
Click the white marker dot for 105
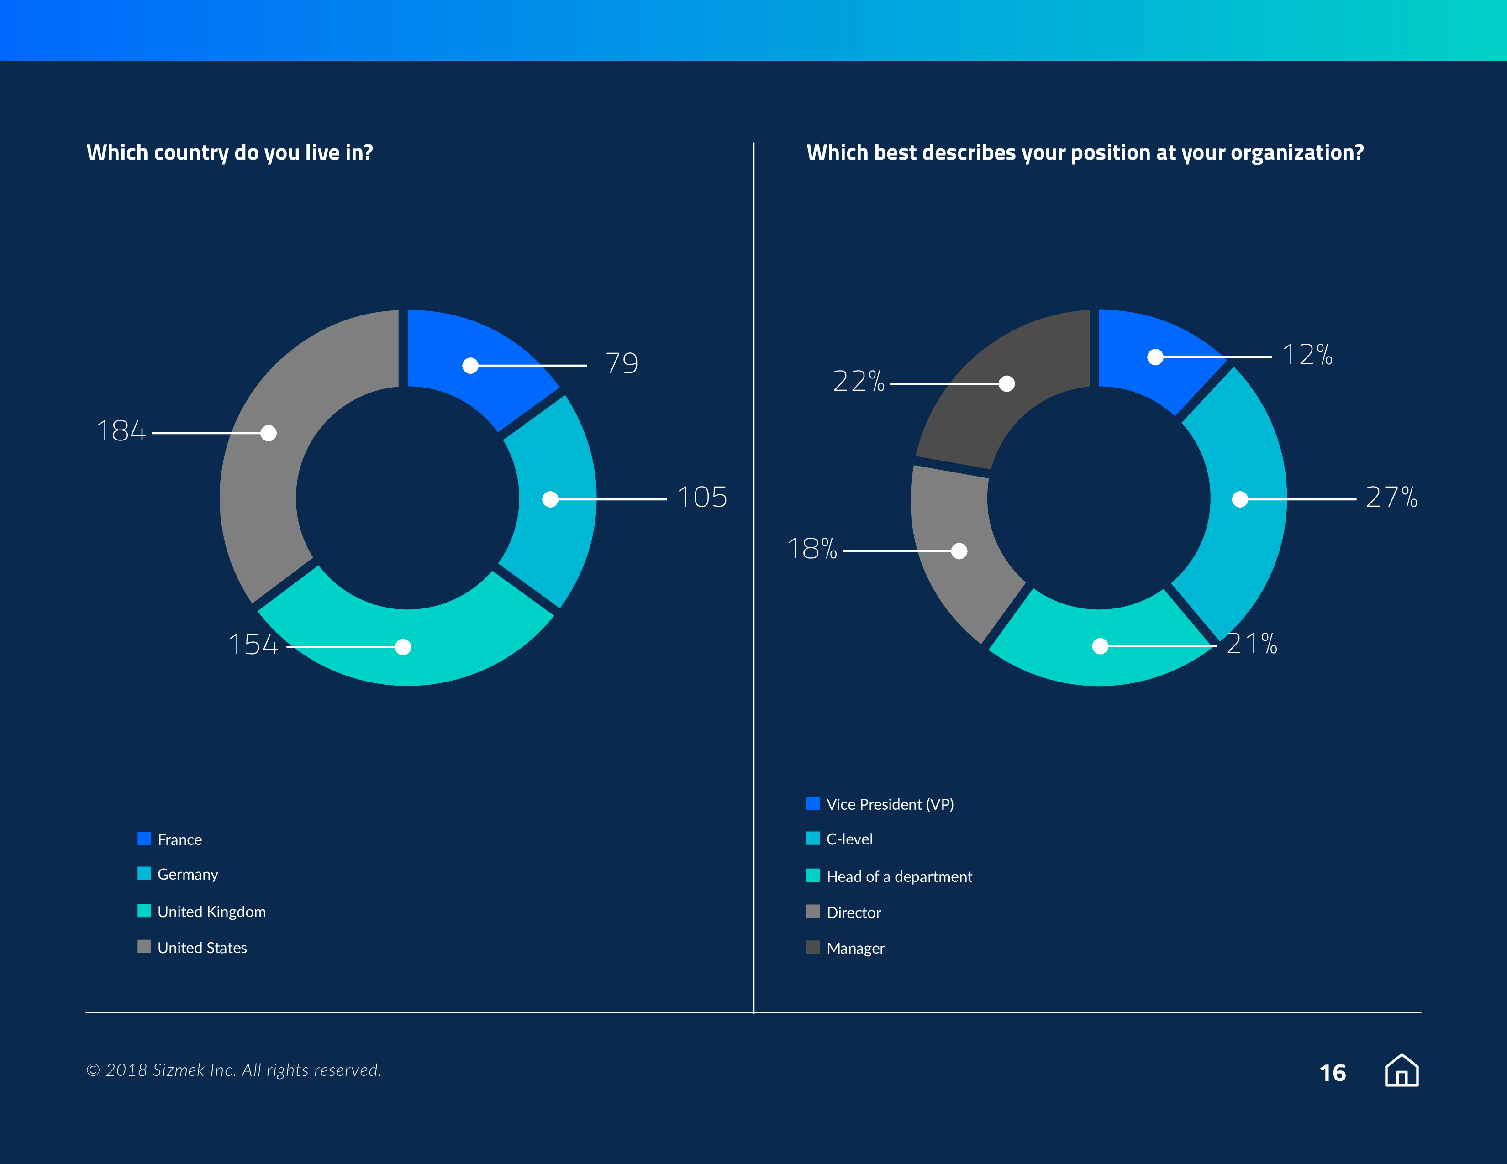[x=550, y=499]
